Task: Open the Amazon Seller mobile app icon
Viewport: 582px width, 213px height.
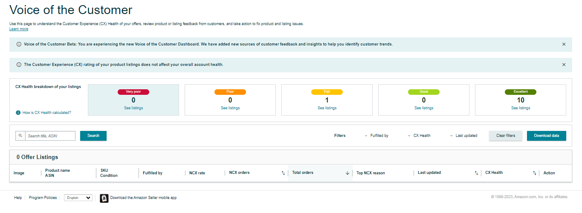Action: 104,198
